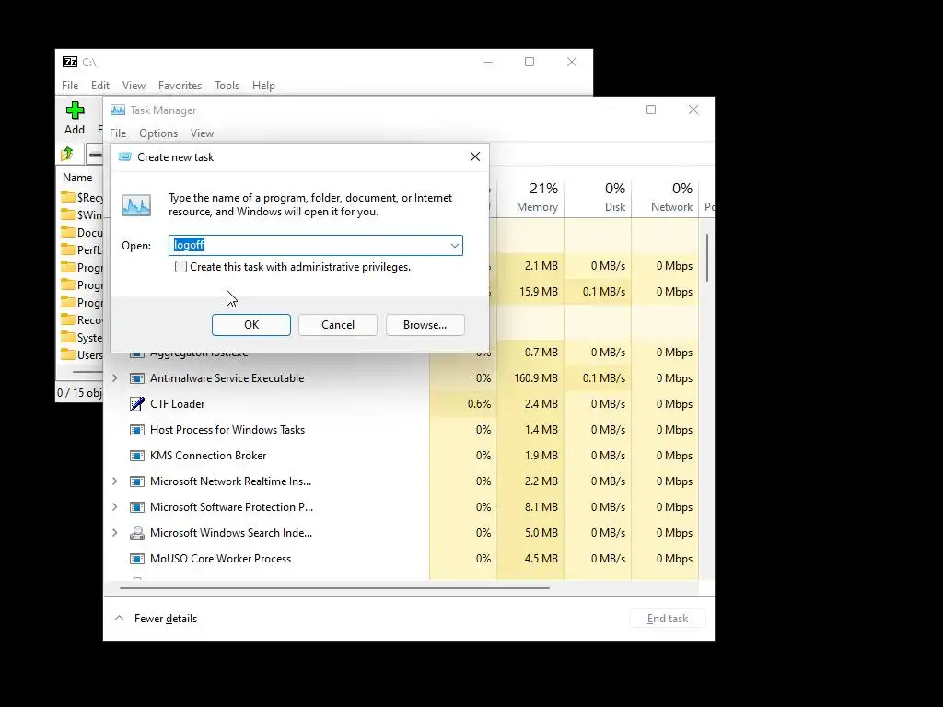Image resolution: width=943 pixels, height=707 pixels.
Task: Click the Create new task dialog icon
Action: tap(124, 156)
